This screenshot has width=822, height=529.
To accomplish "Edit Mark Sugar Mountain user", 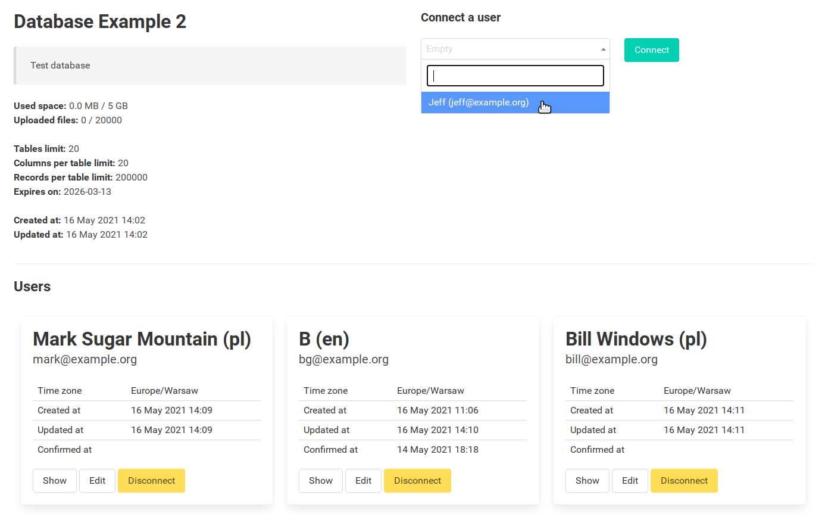I will click(97, 481).
